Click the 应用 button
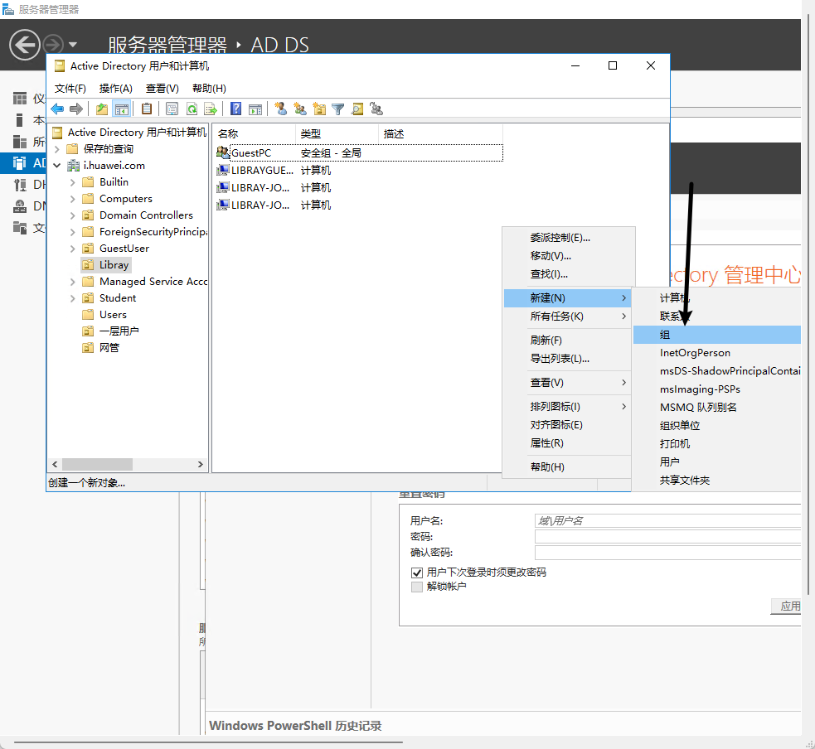 (x=788, y=606)
